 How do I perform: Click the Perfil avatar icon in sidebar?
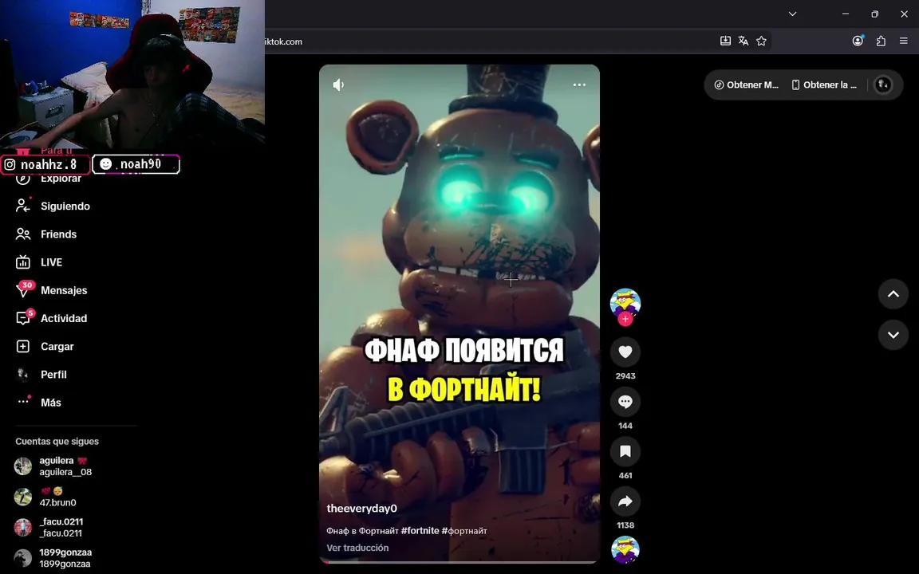23,375
